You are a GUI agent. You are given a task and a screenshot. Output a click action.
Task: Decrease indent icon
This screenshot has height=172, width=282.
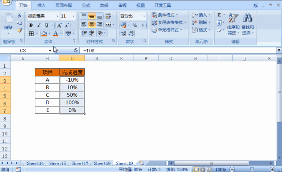(x=84, y=33)
